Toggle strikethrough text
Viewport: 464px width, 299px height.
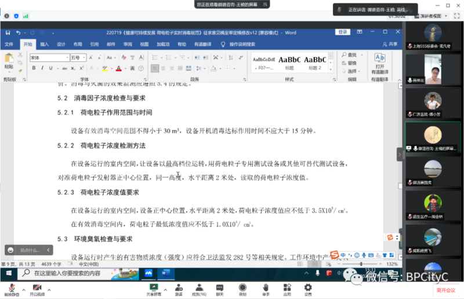click(x=64, y=68)
